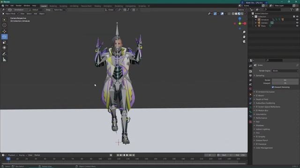The height and width of the screenshot is (168, 300).
Task: Open the viewport Add menu
Action: coord(36,14)
